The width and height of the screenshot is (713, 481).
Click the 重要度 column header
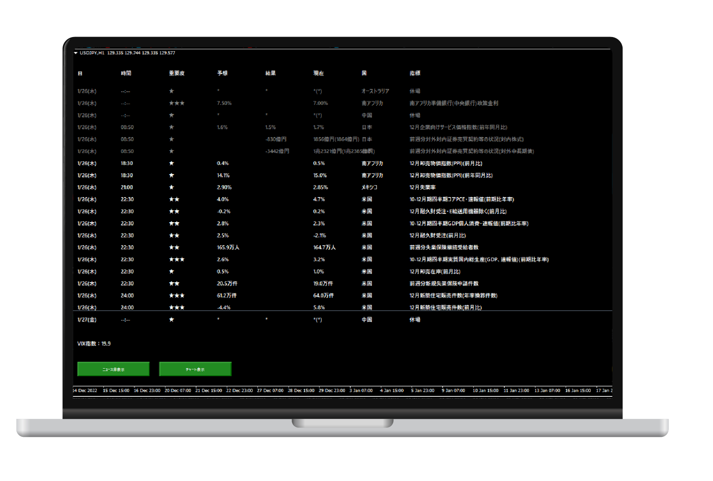(176, 73)
